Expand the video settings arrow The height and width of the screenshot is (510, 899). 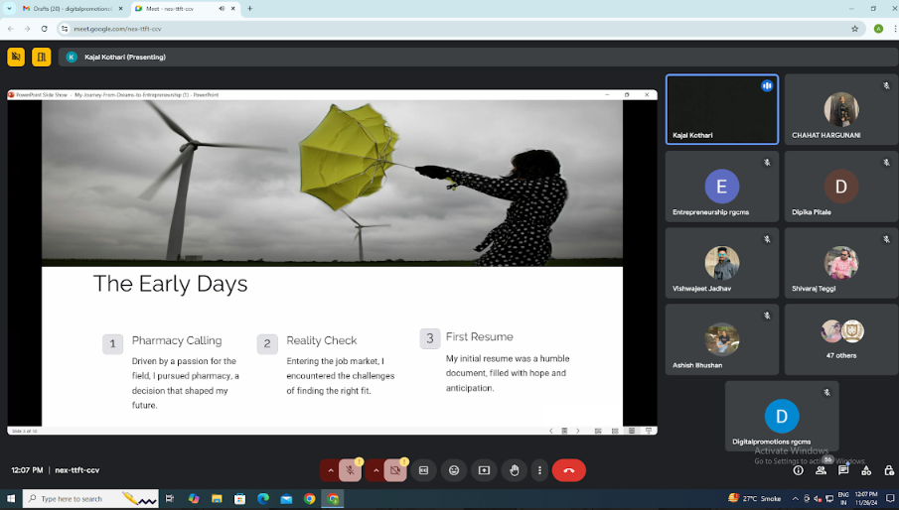pos(375,470)
